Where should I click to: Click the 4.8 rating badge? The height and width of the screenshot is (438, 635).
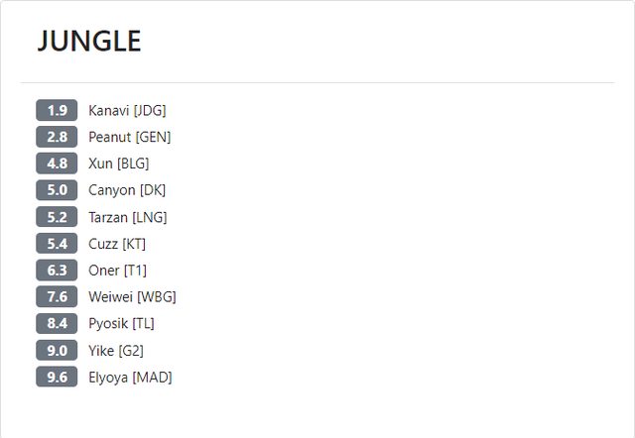pyautogui.click(x=57, y=164)
